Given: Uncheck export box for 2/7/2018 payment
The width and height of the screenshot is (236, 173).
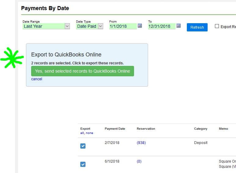Looking at the screenshot, I should (x=83, y=146).
